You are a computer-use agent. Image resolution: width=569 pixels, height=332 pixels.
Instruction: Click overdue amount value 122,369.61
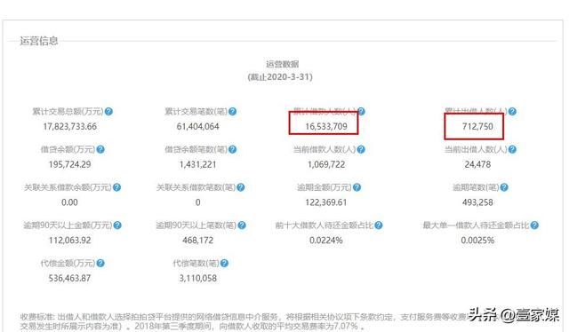[326, 202]
